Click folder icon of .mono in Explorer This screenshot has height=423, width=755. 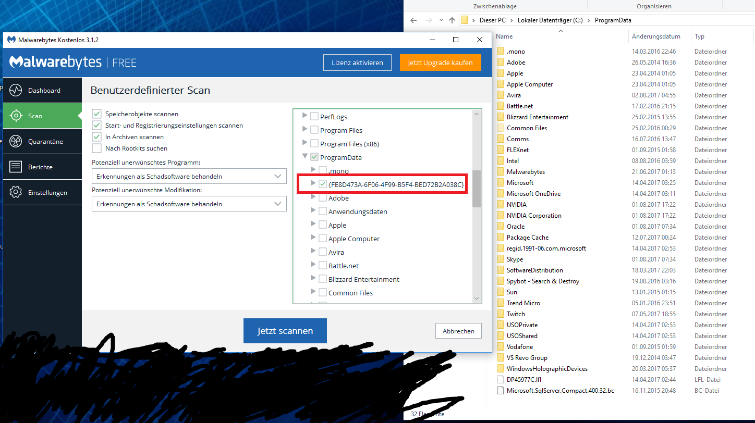(501, 52)
